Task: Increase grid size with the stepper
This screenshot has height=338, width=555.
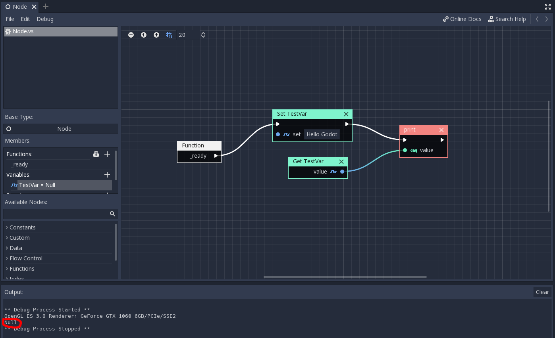Action: (203, 33)
